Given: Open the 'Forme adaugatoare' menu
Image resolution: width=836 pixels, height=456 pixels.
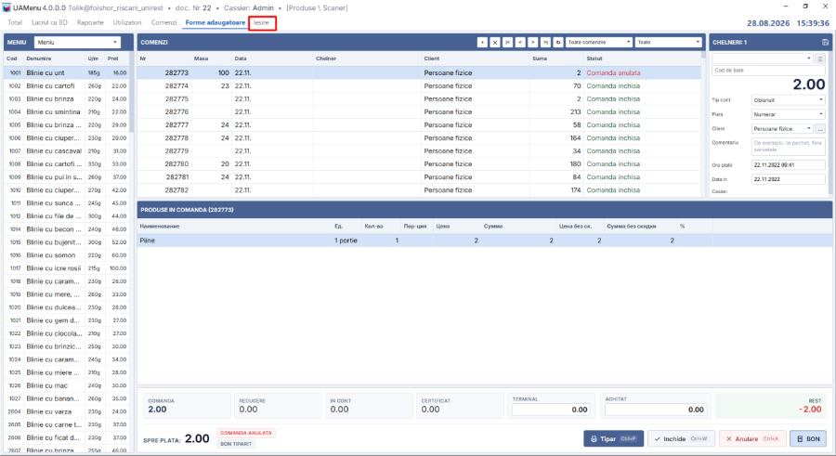Looking at the screenshot, I should (x=216, y=22).
